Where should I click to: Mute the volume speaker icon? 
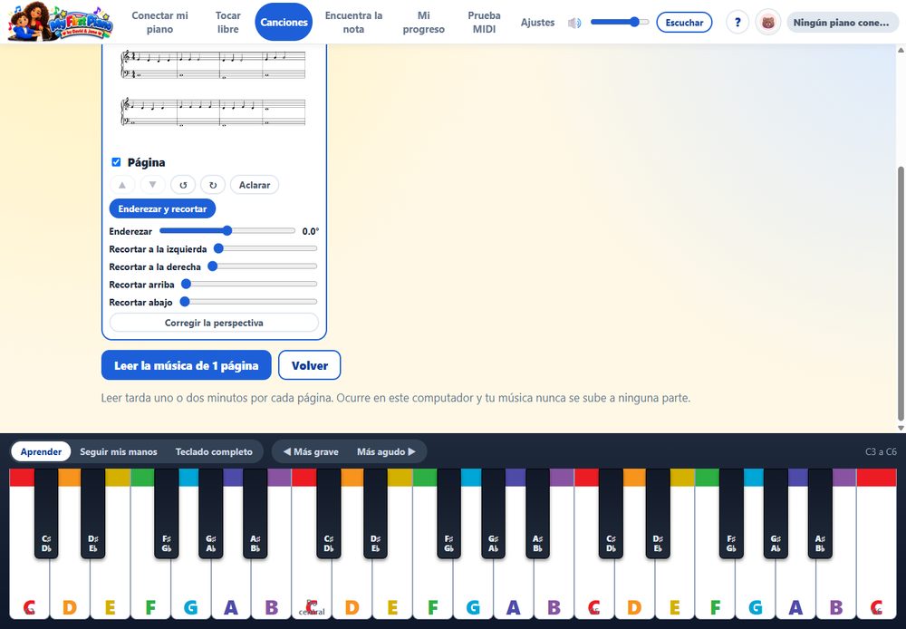(573, 23)
